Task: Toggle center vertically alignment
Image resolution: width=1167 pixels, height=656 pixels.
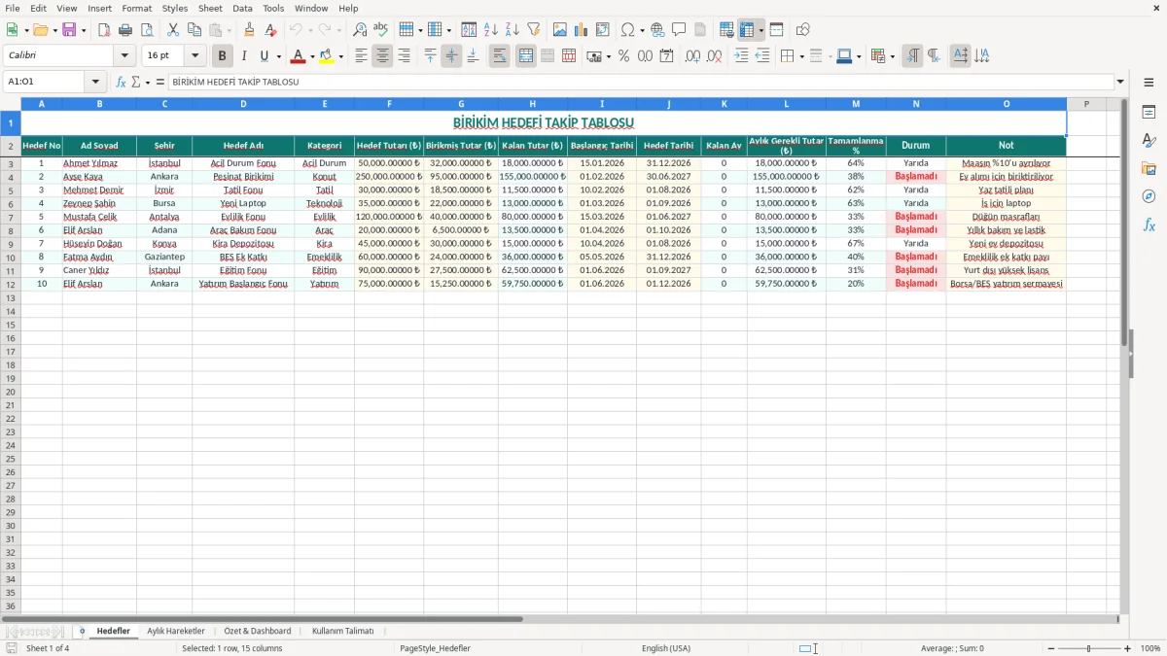Action: [451, 56]
